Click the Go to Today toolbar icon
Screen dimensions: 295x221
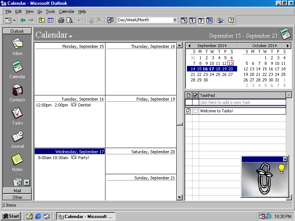tap(184, 20)
